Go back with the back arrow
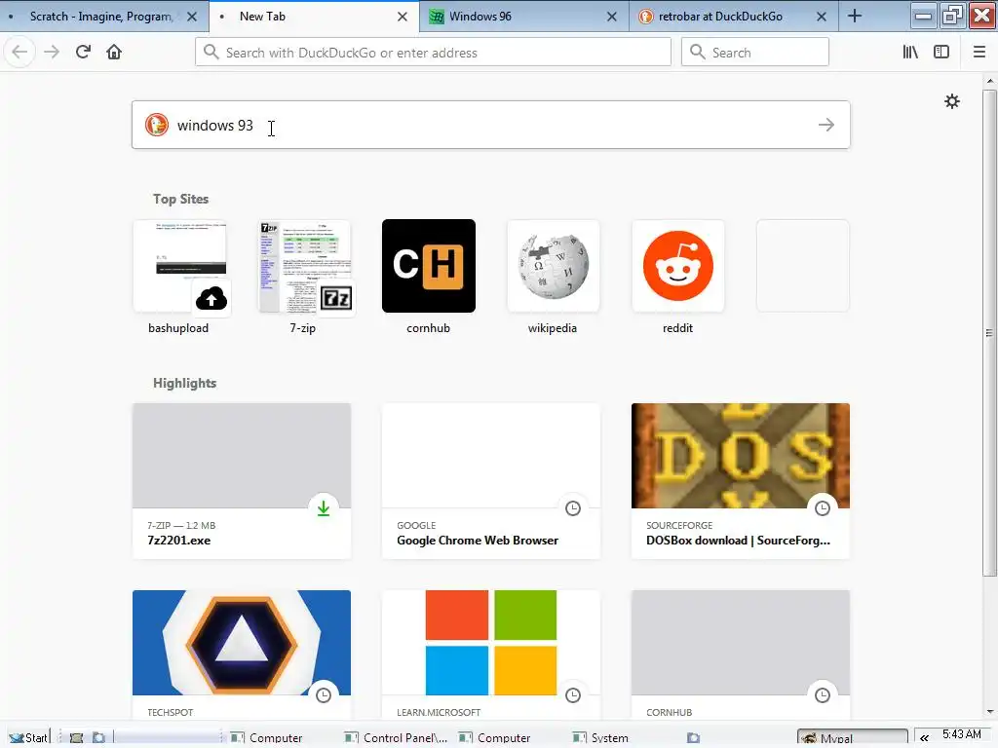Image resolution: width=998 pixels, height=748 pixels. [x=19, y=52]
